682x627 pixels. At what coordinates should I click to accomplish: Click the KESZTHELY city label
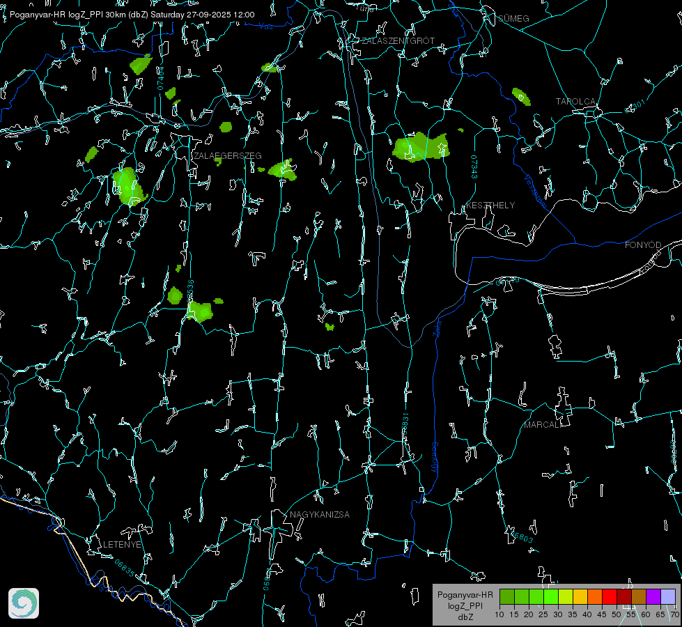[x=490, y=206]
